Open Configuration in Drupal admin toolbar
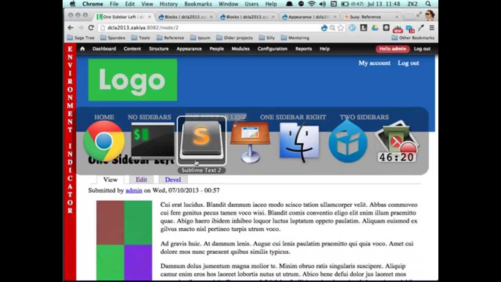 272,49
